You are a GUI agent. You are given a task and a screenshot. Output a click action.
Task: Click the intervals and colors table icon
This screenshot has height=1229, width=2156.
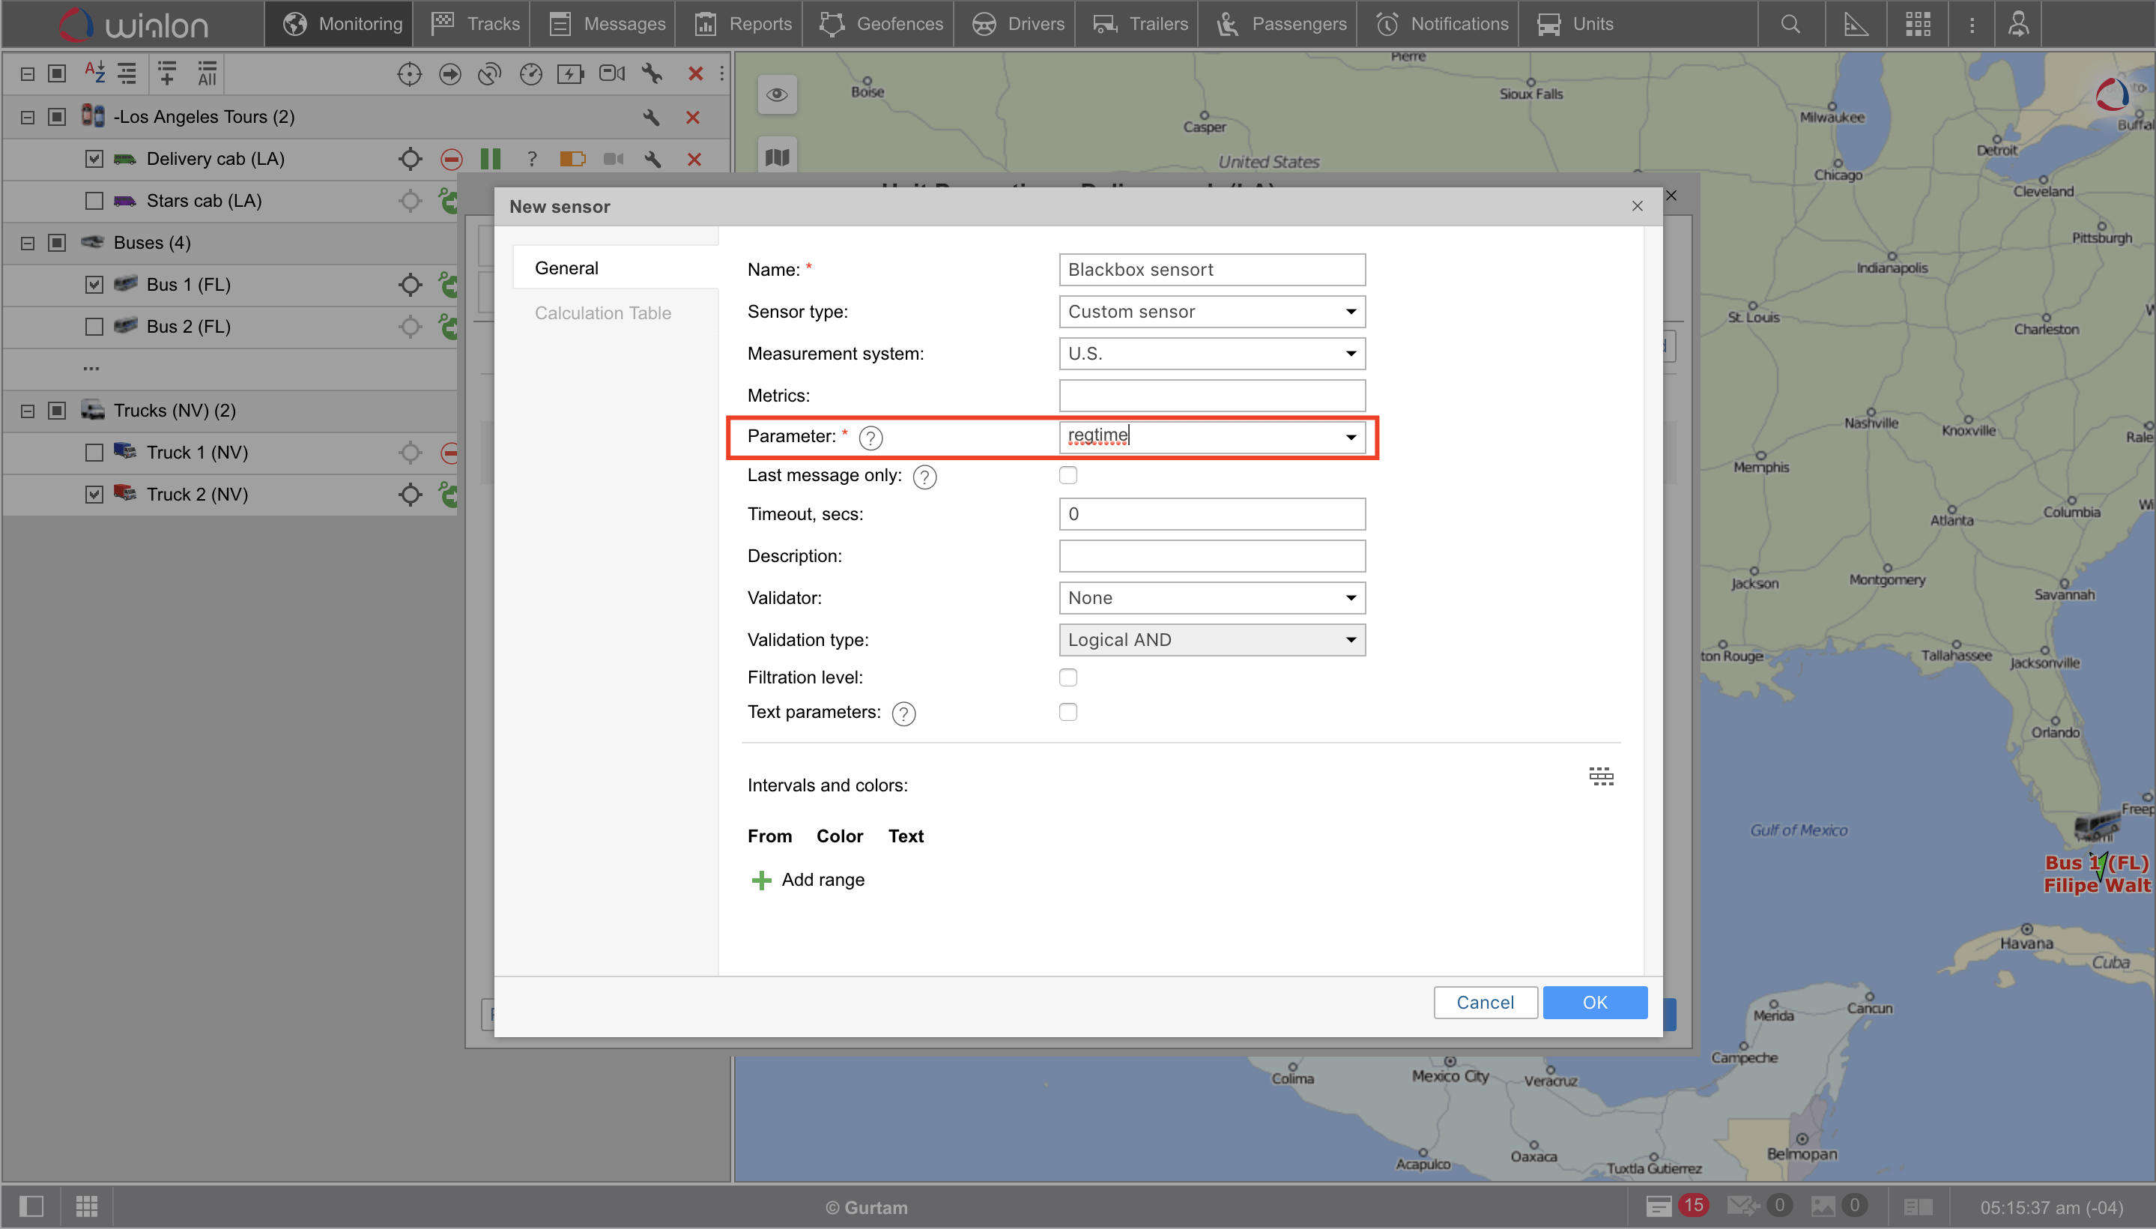pos(1600,776)
